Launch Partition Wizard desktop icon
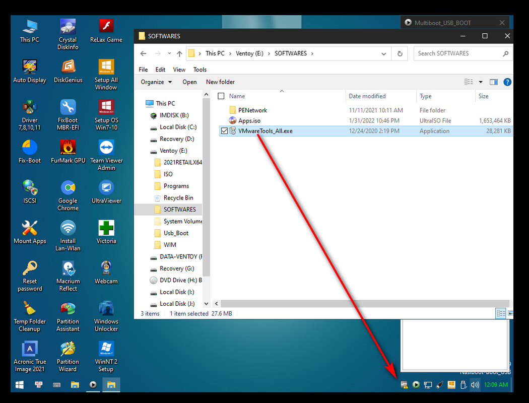Image resolution: width=529 pixels, height=403 pixels. pyautogui.click(x=68, y=356)
